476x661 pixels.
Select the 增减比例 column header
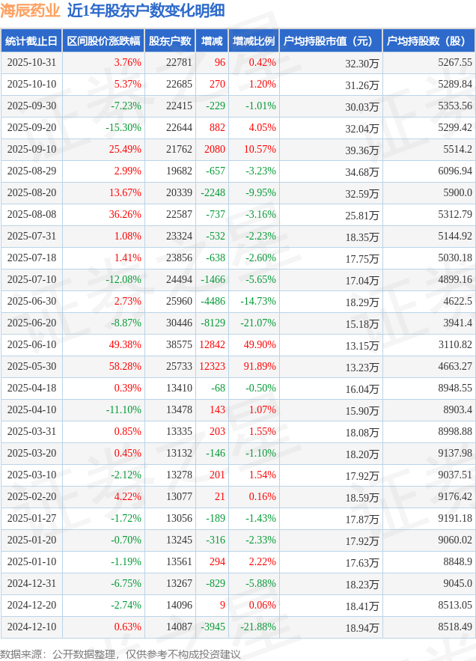253,41
